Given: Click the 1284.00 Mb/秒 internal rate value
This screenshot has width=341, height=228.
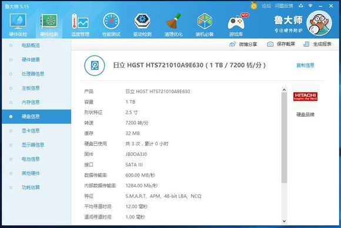Looking at the screenshot, I should tap(142, 186).
